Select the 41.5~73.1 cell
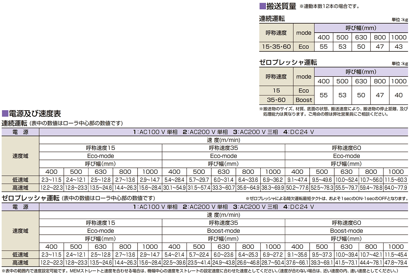The height and width of the screenshot is (275, 411). (x=347, y=263)
